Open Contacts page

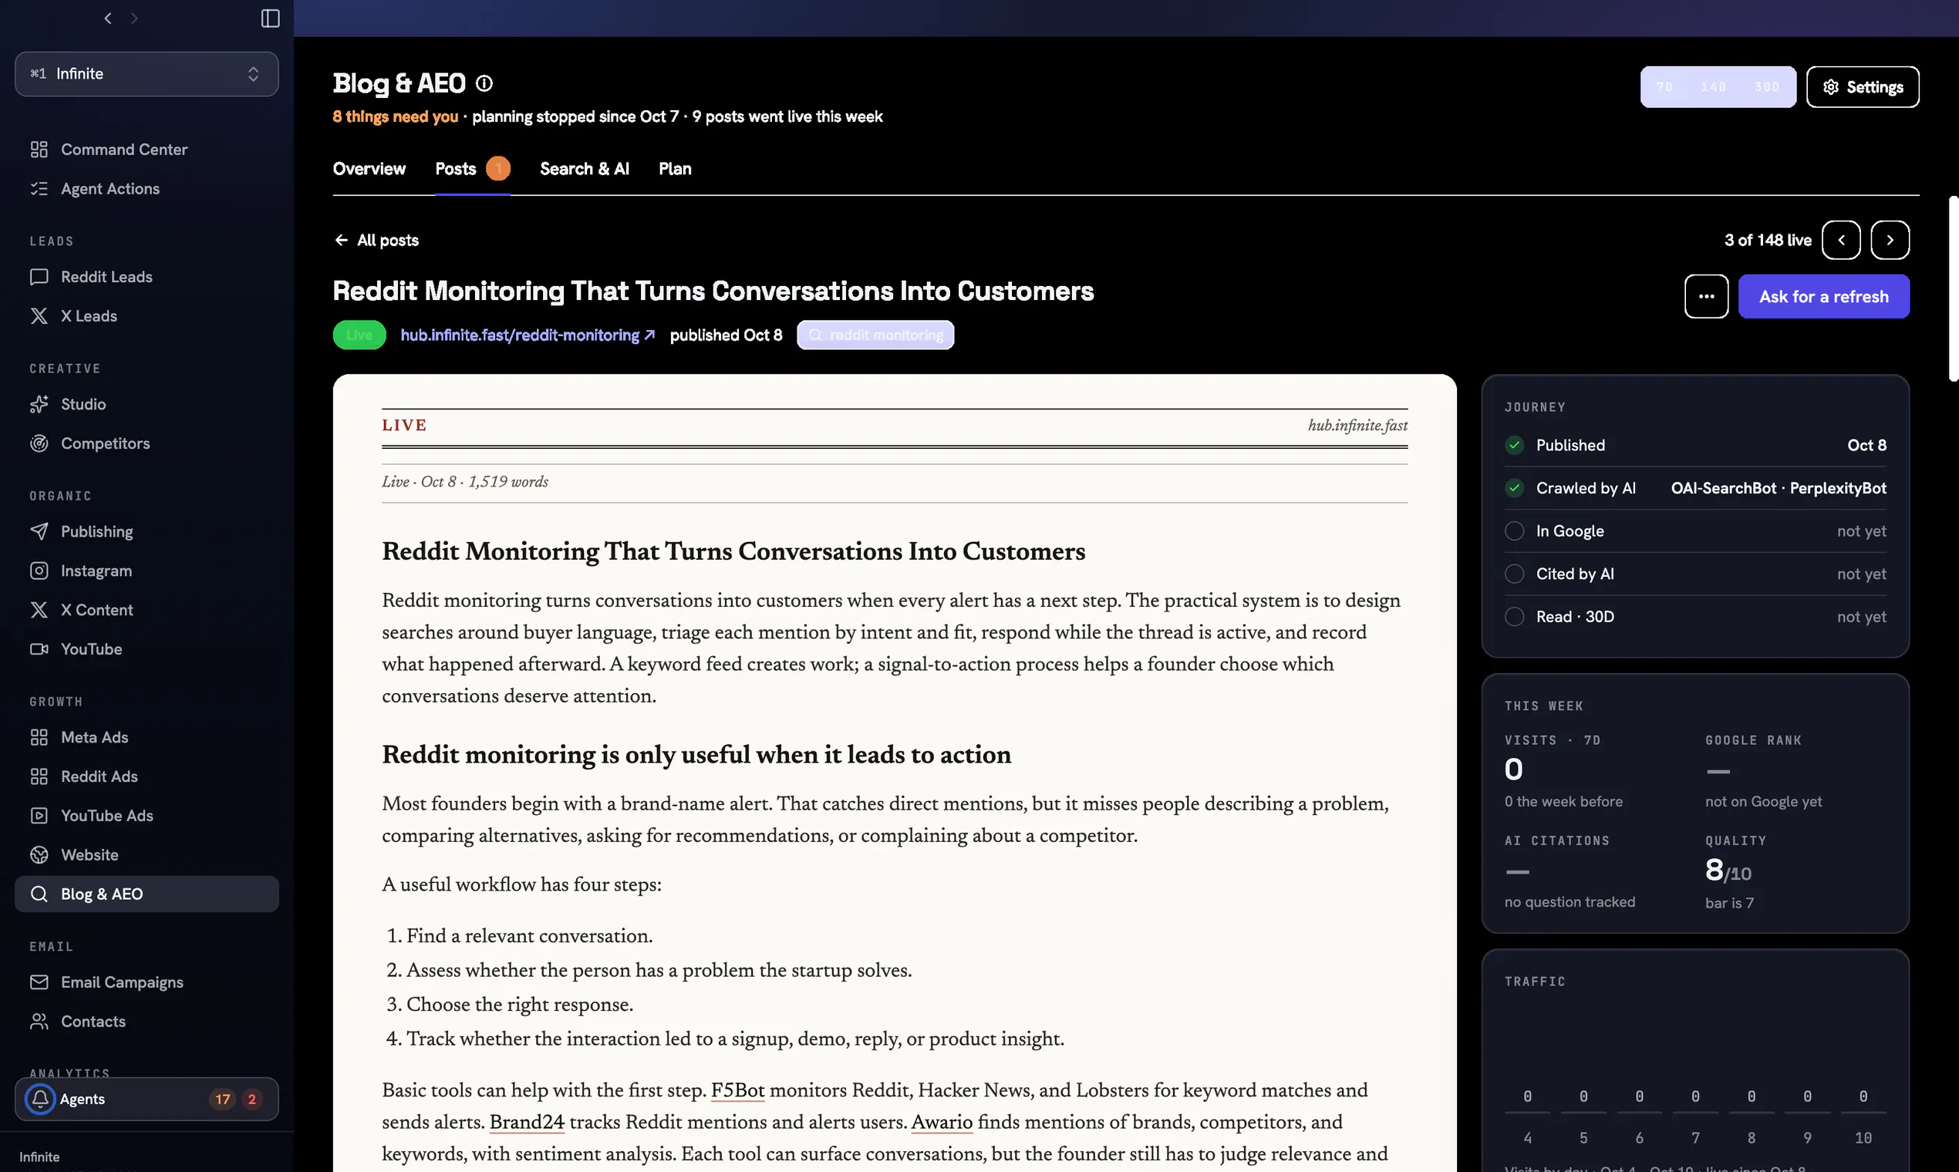(x=147, y=1021)
